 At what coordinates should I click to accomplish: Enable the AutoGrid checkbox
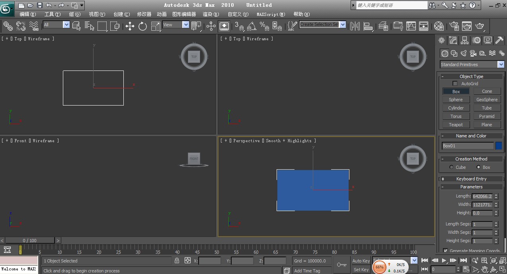coord(455,83)
